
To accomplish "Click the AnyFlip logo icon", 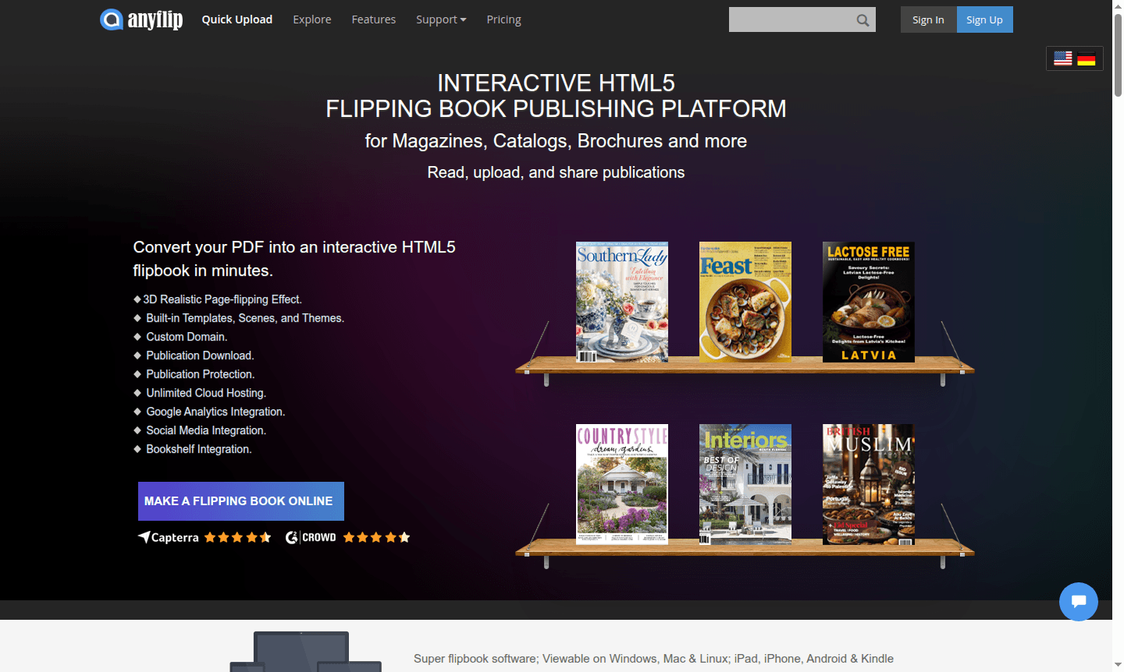I will point(112,19).
